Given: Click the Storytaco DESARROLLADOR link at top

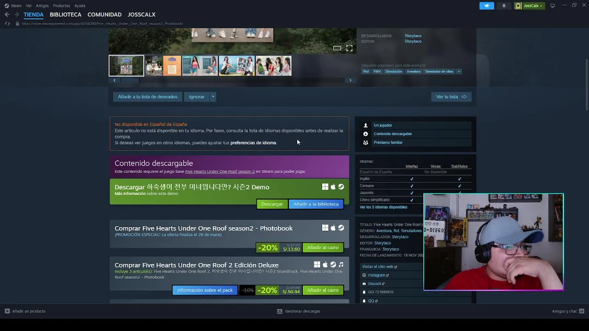Looking at the screenshot, I should (413, 36).
